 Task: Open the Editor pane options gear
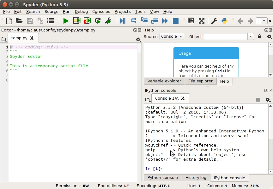tap(138, 40)
